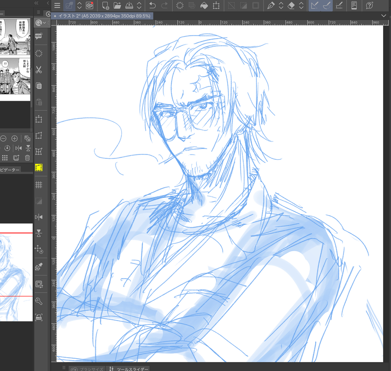The height and width of the screenshot is (371, 391).
Task: Flip canvas vertically in side bar
Action: coord(39,233)
